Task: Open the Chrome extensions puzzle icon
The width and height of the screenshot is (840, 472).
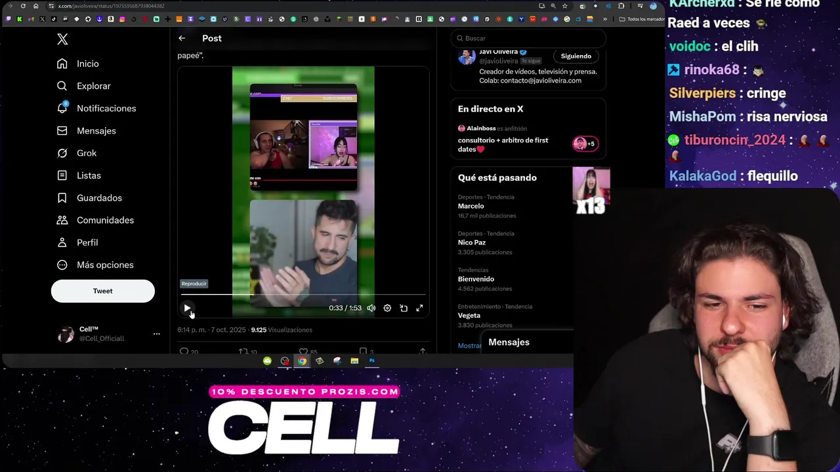Action: (621, 6)
